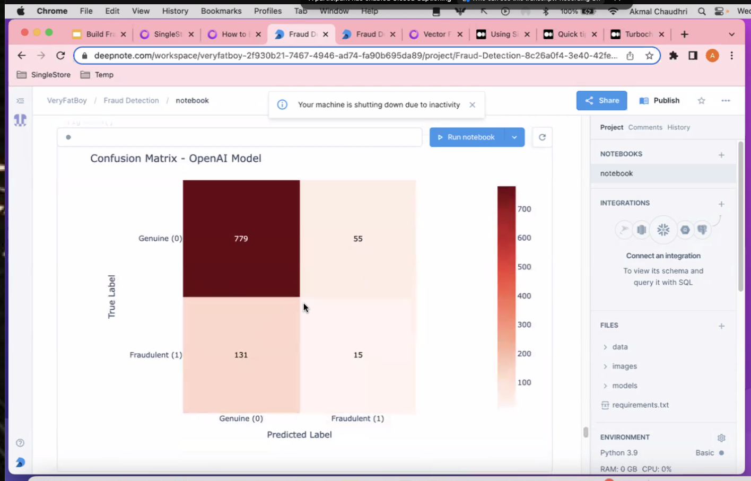Add a new file with plus icon
This screenshot has height=481, width=751.
click(721, 326)
